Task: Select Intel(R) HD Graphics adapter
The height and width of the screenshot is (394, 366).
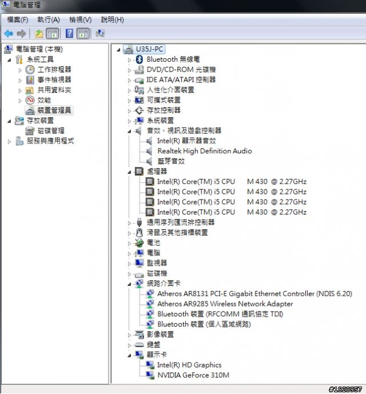Action: (x=189, y=365)
